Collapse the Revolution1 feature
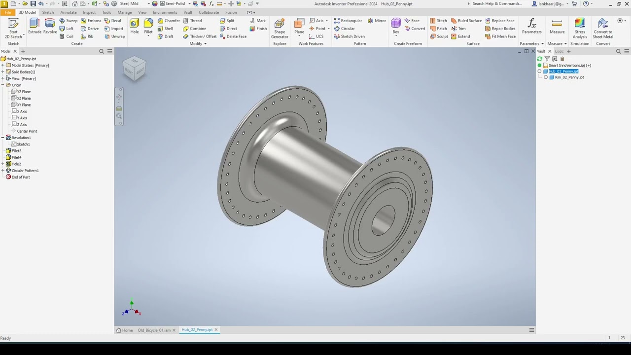The height and width of the screenshot is (355, 631). coord(2,138)
